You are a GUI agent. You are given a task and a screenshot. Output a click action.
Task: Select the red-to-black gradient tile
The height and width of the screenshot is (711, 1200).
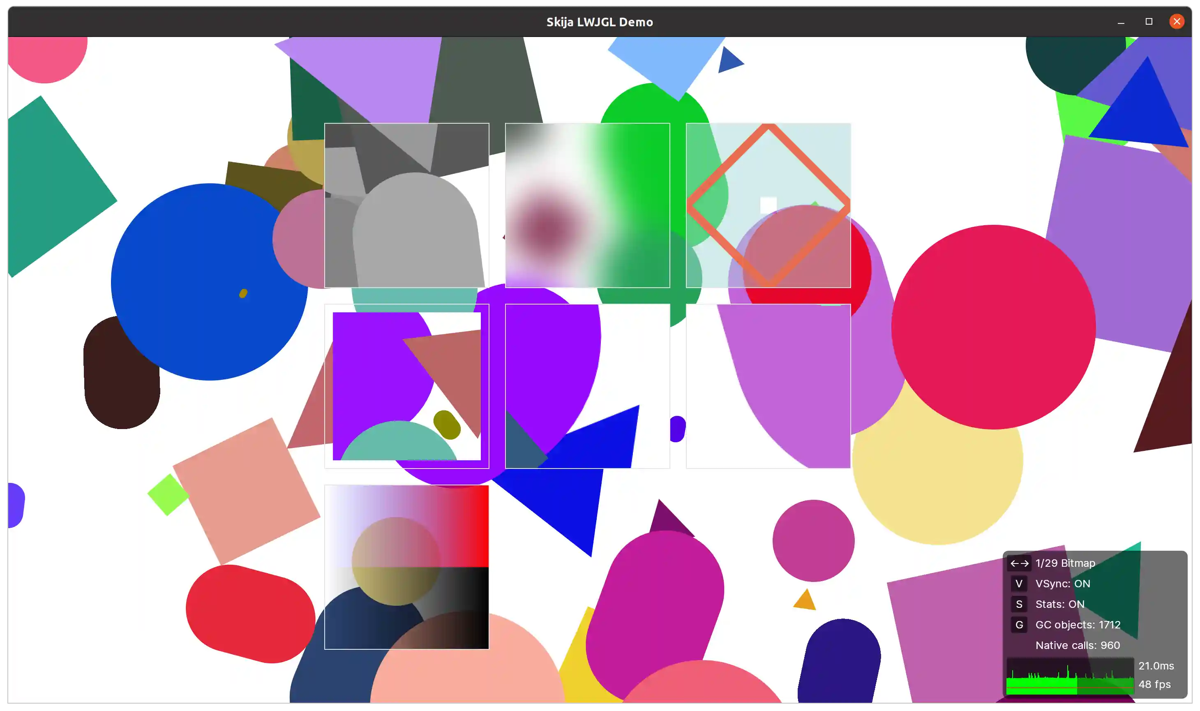pyautogui.click(x=407, y=567)
